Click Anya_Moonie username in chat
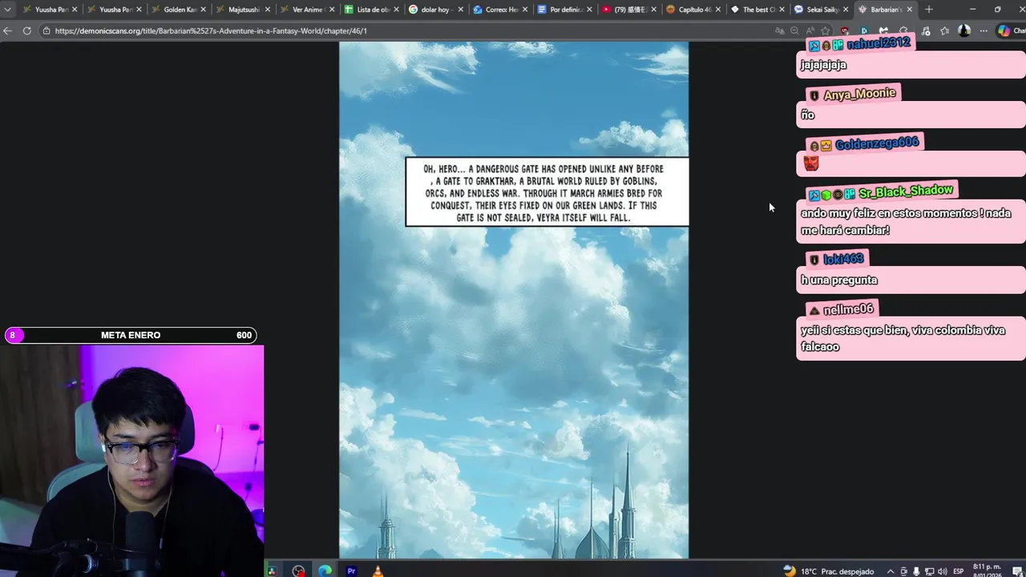 tap(859, 95)
